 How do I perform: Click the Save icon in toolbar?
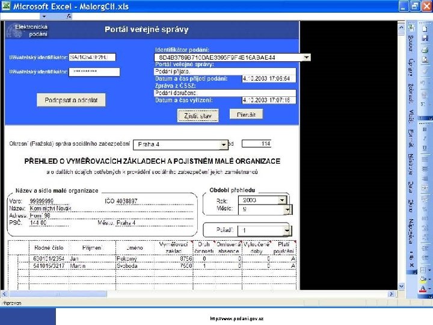coord(425,39)
